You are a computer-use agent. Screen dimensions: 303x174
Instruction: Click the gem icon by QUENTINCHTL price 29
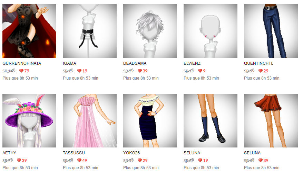point(261,71)
